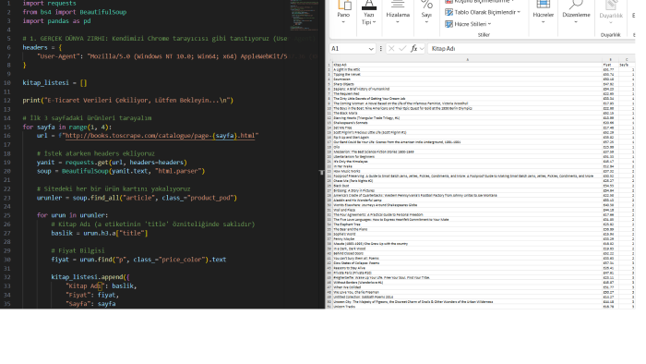Viewport: 646px width, 364px height.
Task: Select cell with Aladdin and His Wonderful Lamp
Action: [467, 200]
